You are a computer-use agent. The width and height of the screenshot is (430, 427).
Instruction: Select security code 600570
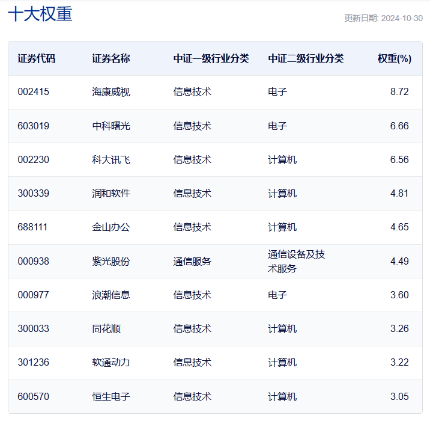(34, 396)
